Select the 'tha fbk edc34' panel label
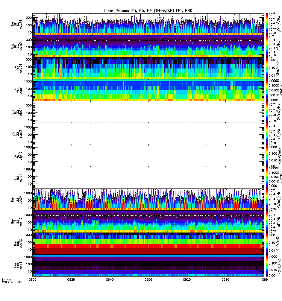282x301 pixels. point(18,68)
